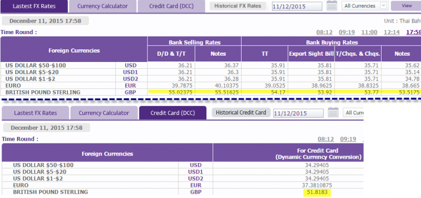Viewport: 421px width, 198px height.
Task: Click US DOLLAR $5-$20 row in upper table
Action: (x=210, y=72)
